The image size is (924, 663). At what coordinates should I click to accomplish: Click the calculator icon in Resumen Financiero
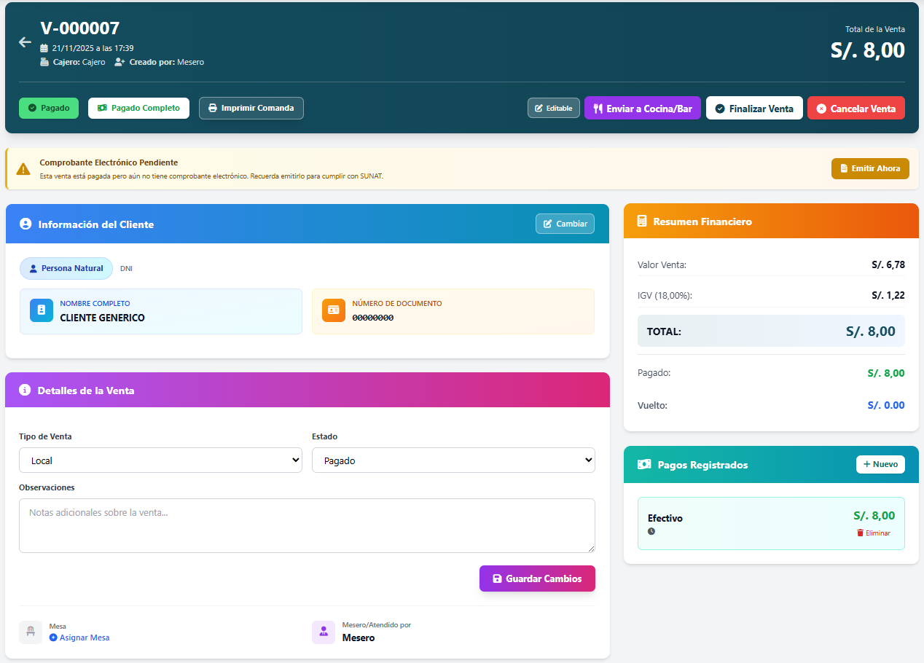coord(642,221)
